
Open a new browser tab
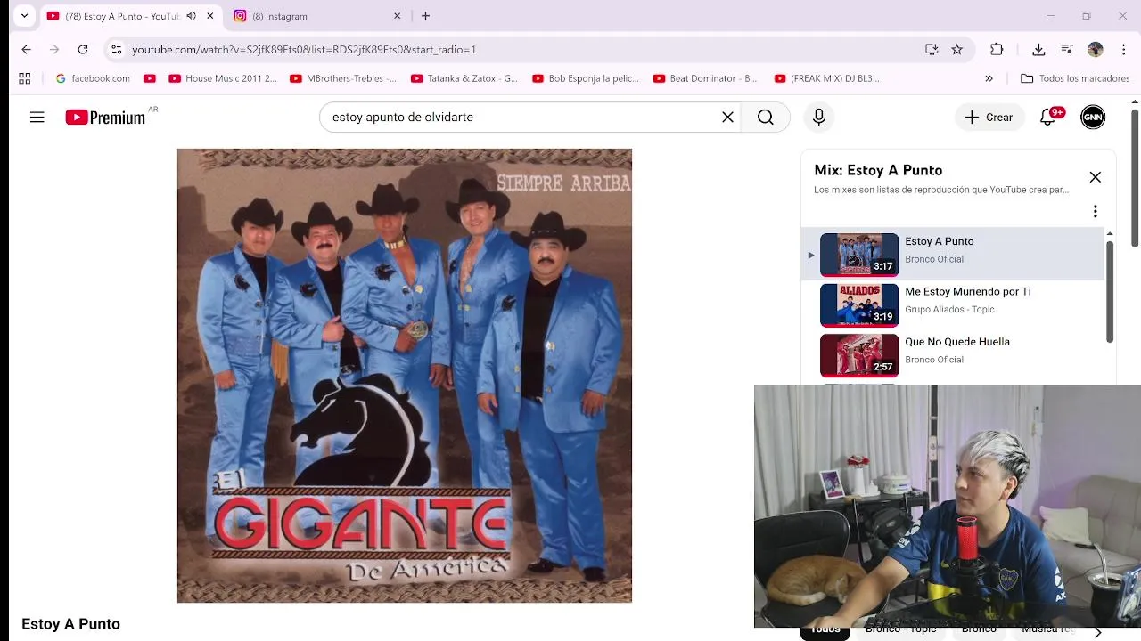425,16
